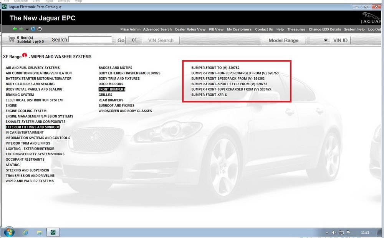384x238 pixels.
Task: Click the green back arrow icon
Action: click(15, 29)
